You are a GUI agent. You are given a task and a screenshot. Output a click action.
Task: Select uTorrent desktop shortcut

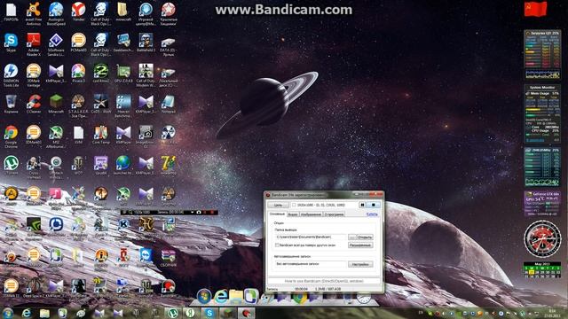(11, 166)
